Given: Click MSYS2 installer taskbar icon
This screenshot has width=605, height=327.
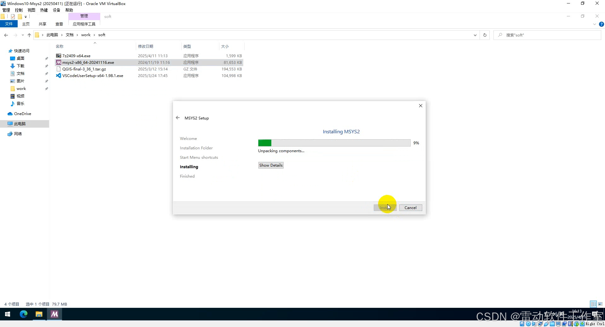Looking at the screenshot, I should pyautogui.click(x=55, y=314).
